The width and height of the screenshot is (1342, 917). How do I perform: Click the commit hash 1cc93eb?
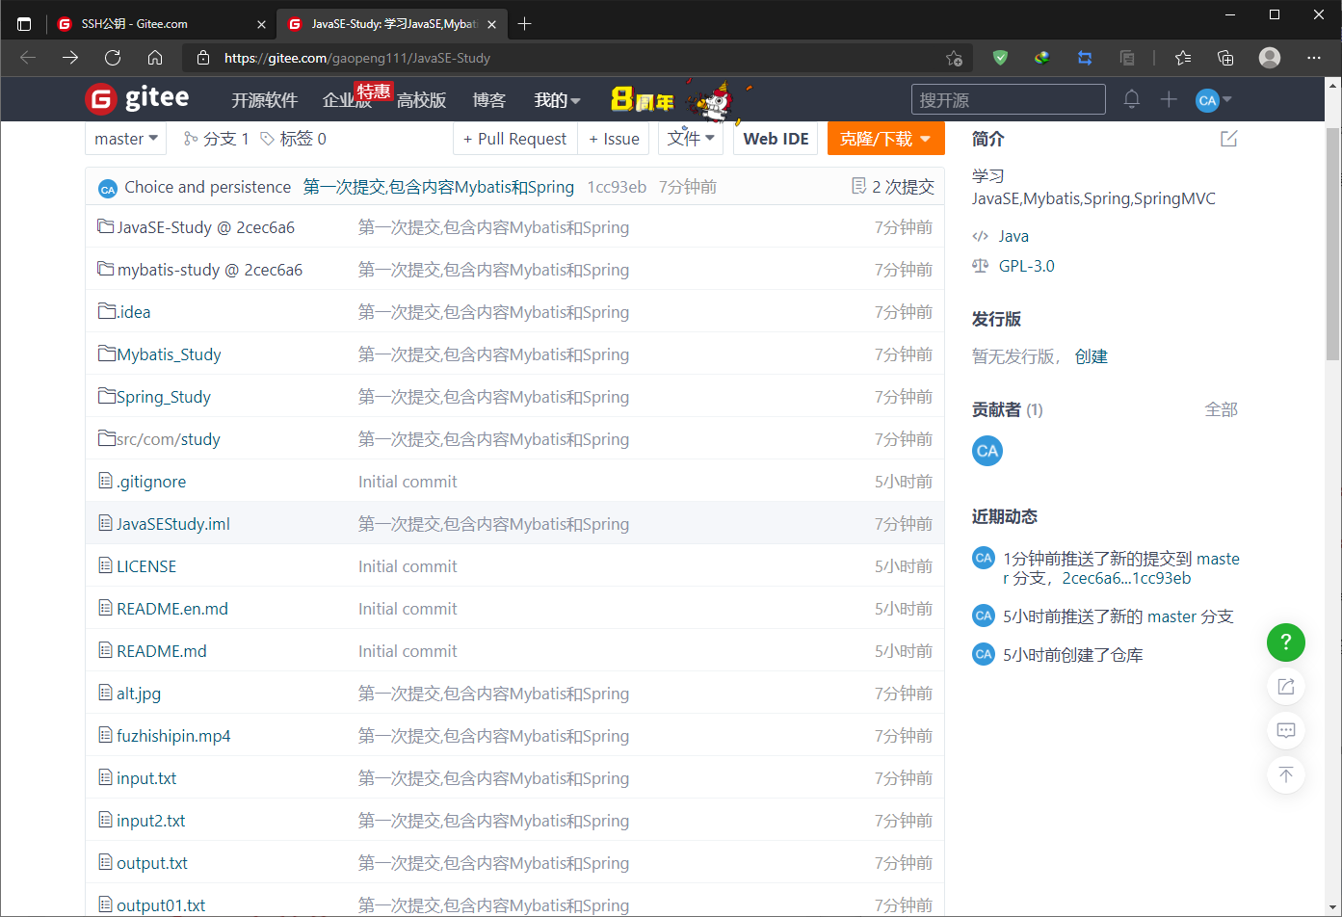click(x=617, y=187)
